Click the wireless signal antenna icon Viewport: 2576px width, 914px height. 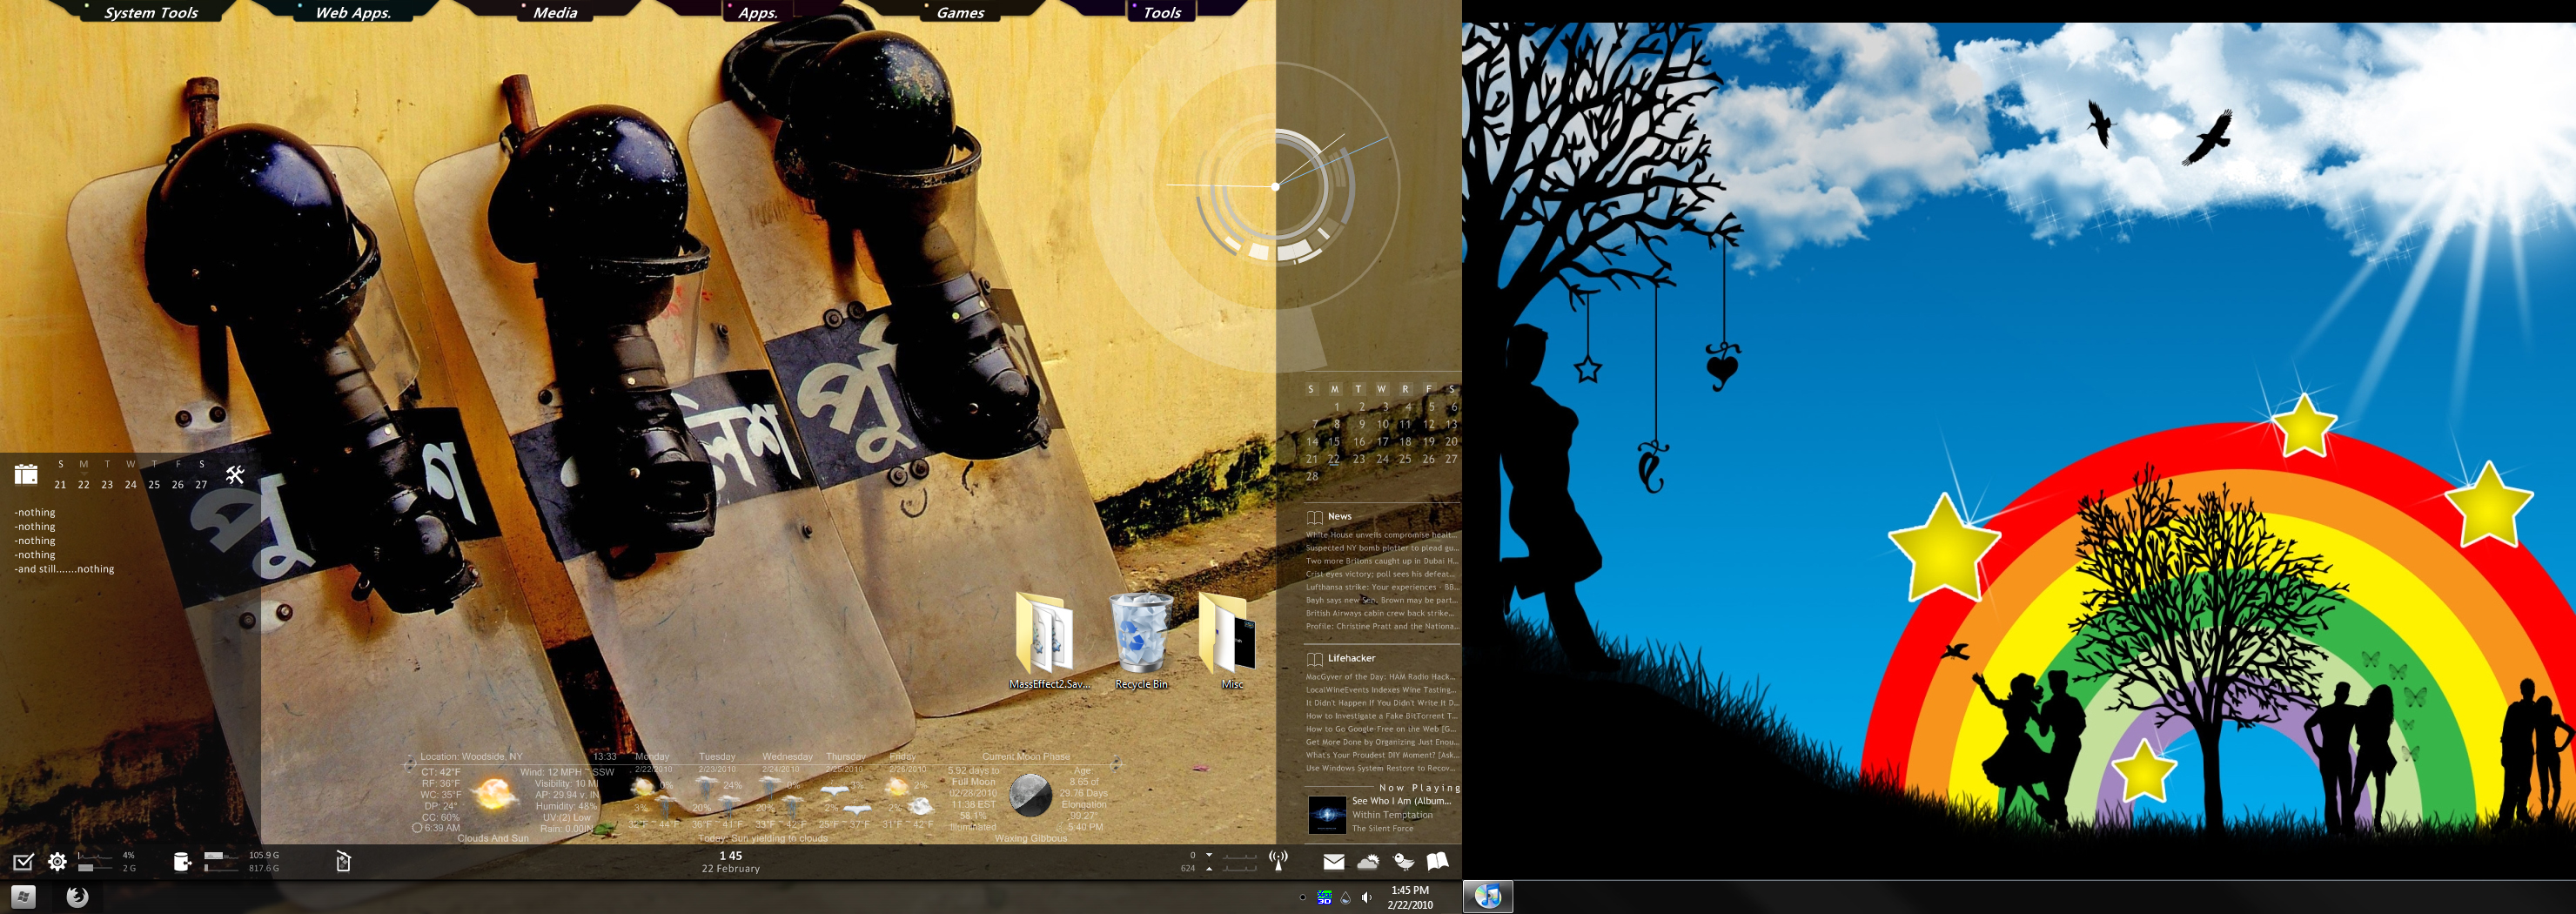pyautogui.click(x=1278, y=860)
